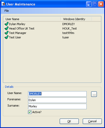
Task: Click into the User Name input field
Action: (57, 94)
